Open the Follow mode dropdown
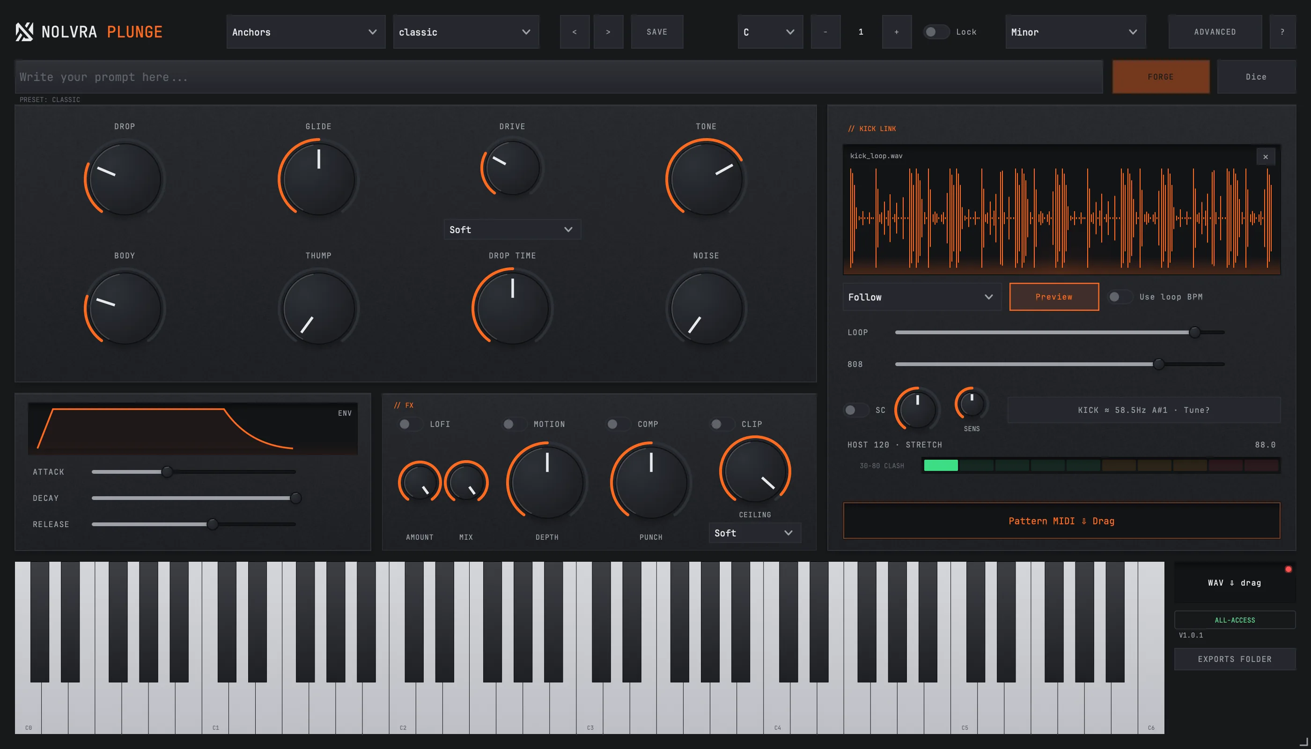 click(x=922, y=297)
